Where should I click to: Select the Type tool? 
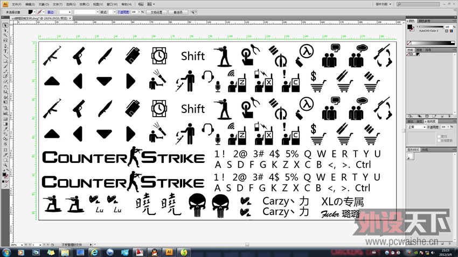tap(5, 51)
